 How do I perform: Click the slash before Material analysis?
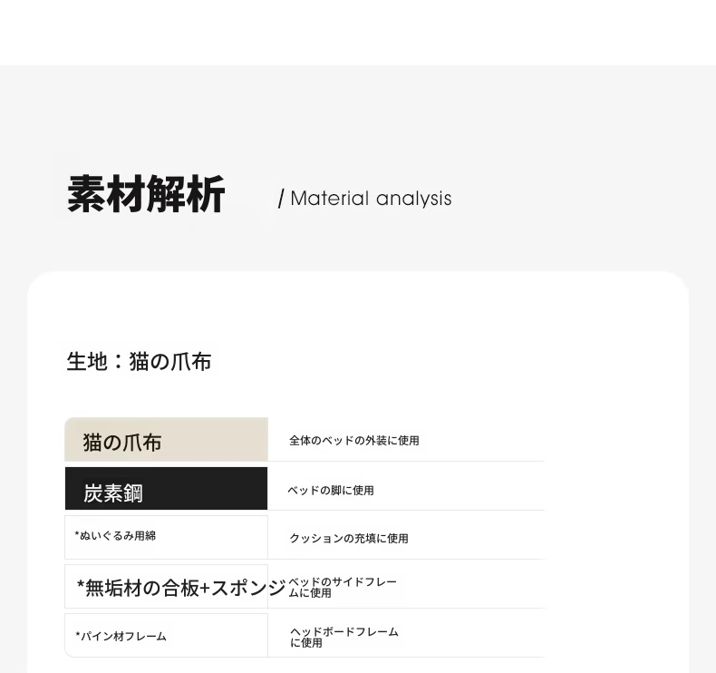pos(281,199)
